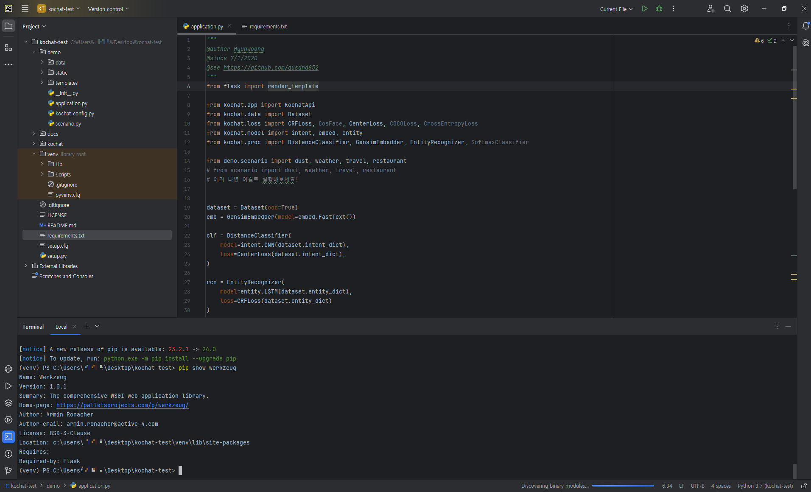Screen dimensions: 811x492
Task: Open IDE settings gear icon
Action: 744,8
